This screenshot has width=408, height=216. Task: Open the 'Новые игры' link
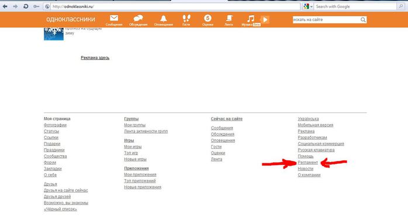135,159
